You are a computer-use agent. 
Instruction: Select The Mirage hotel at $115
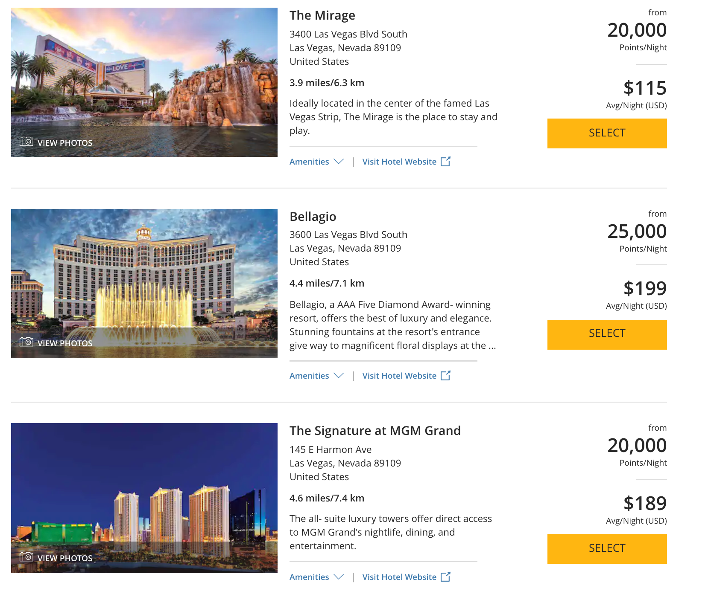point(607,133)
